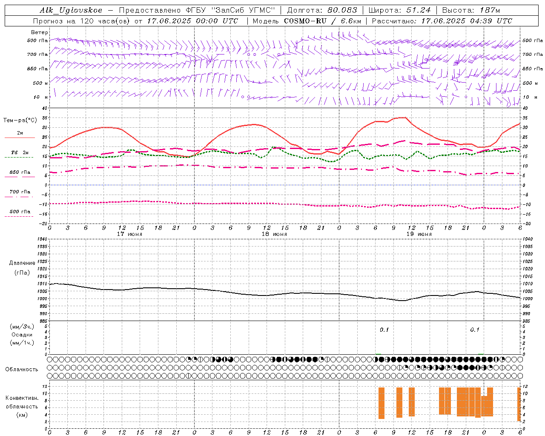Click the dashed line sample under Td 2м
The height and width of the screenshot is (436, 545).
[19, 158]
